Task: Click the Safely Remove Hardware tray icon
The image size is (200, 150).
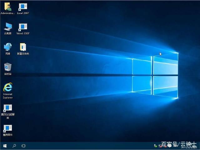Action: pos(155,146)
